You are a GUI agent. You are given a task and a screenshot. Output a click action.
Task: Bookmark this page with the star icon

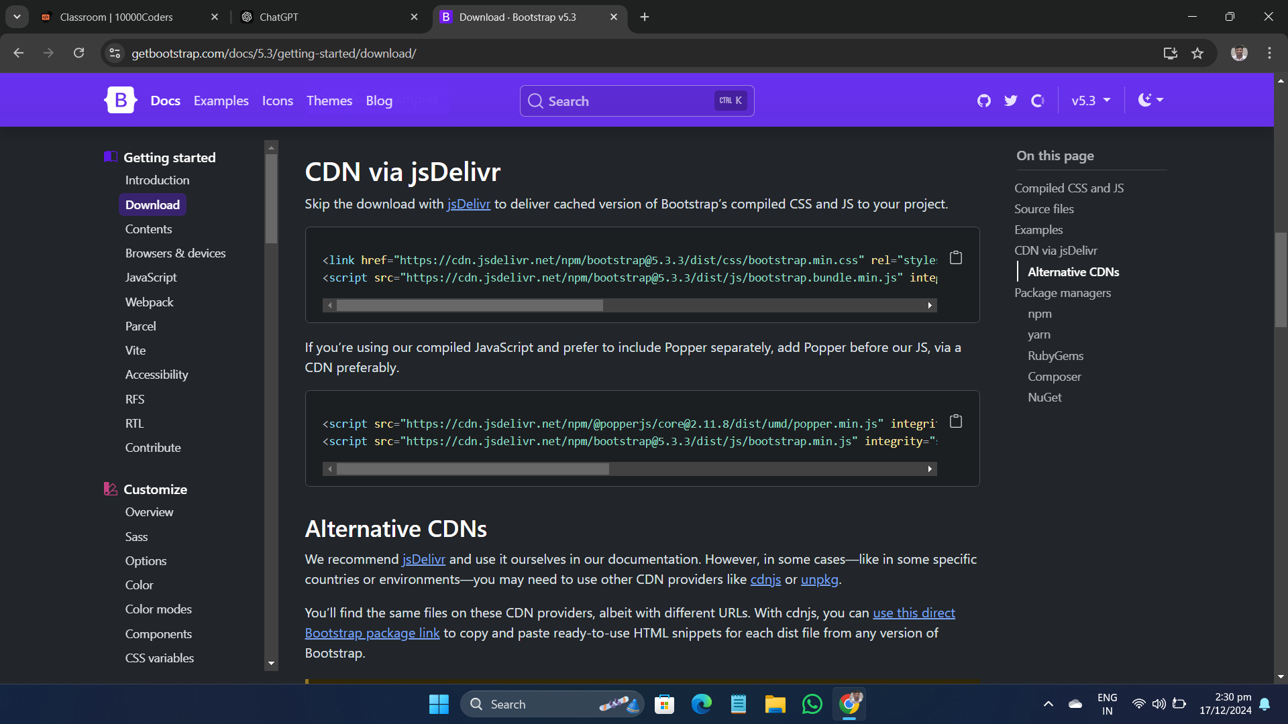point(1197,54)
